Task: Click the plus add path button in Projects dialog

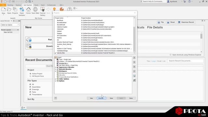Action: (x=134, y=67)
